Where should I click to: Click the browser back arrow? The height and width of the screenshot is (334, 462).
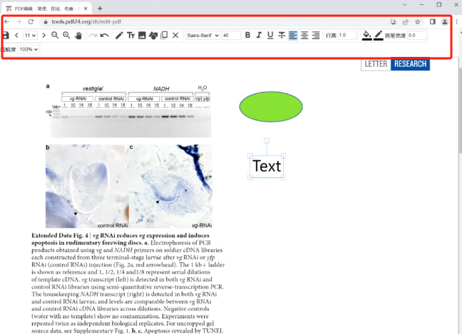pos(7,22)
